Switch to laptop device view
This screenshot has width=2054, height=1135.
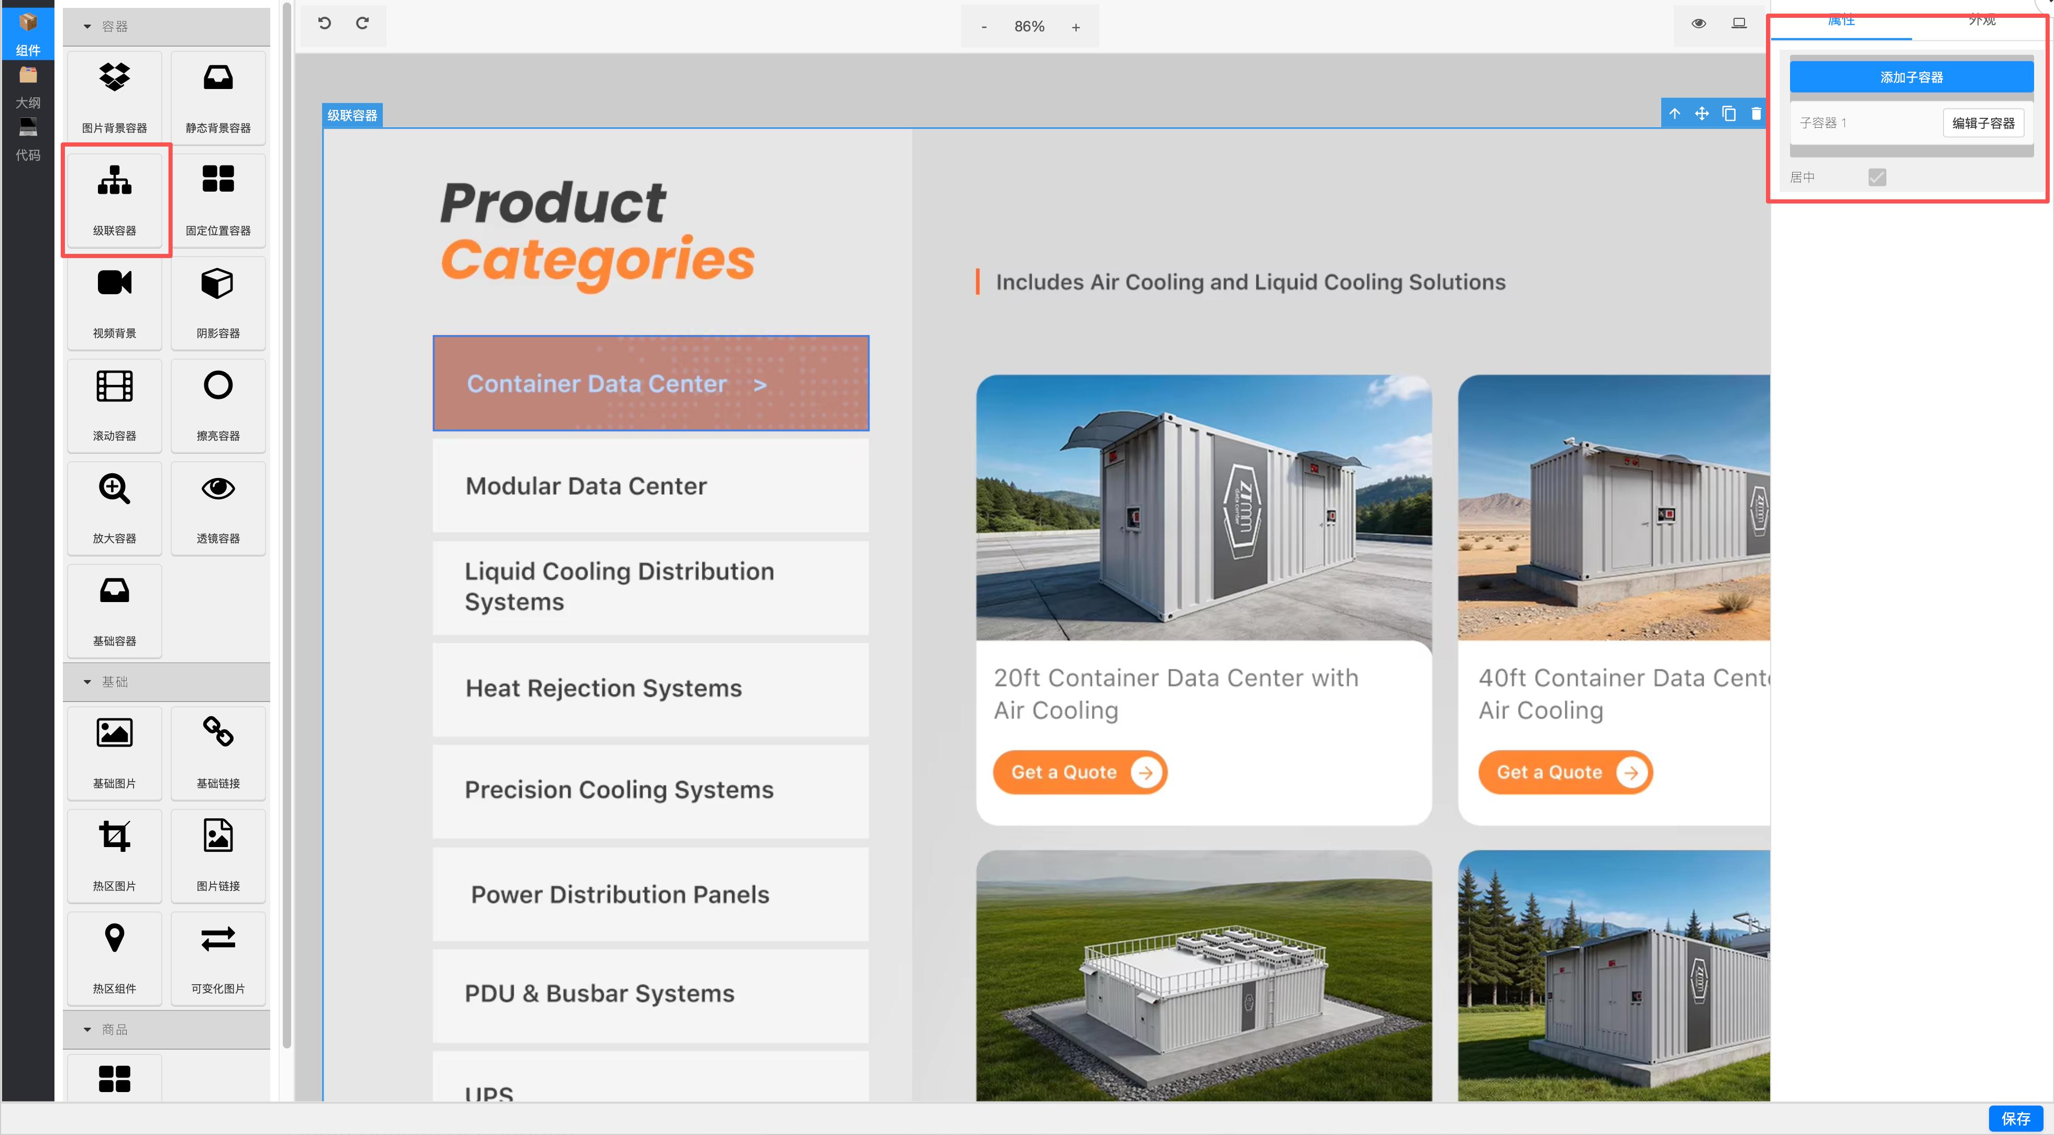[1739, 24]
